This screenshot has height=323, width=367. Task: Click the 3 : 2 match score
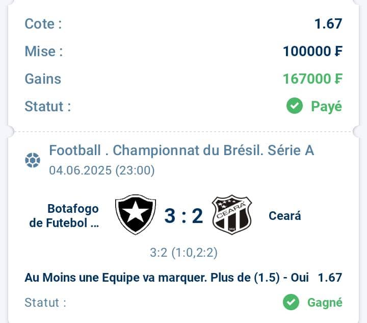pyautogui.click(x=183, y=216)
